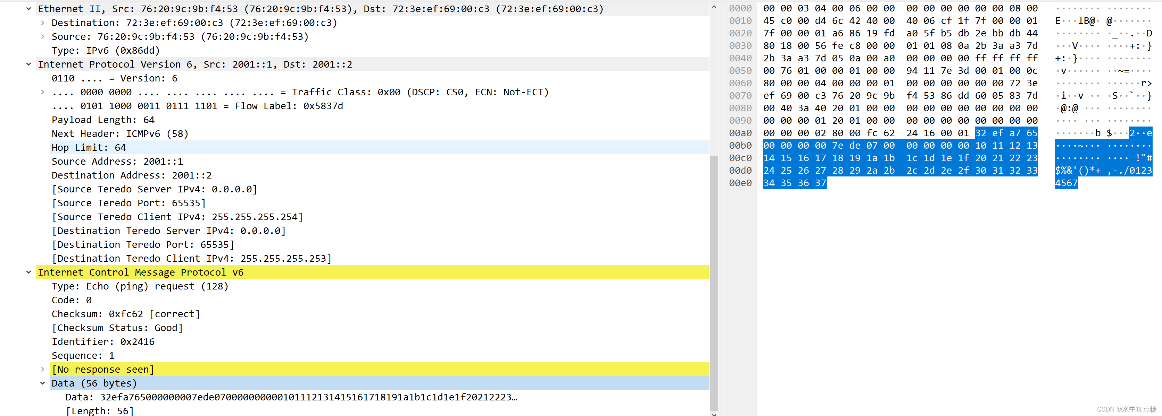1162x416 pixels.
Task: Collapse Internet Control Message Protocol v6
Action: pyautogui.click(x=28, y=272)
